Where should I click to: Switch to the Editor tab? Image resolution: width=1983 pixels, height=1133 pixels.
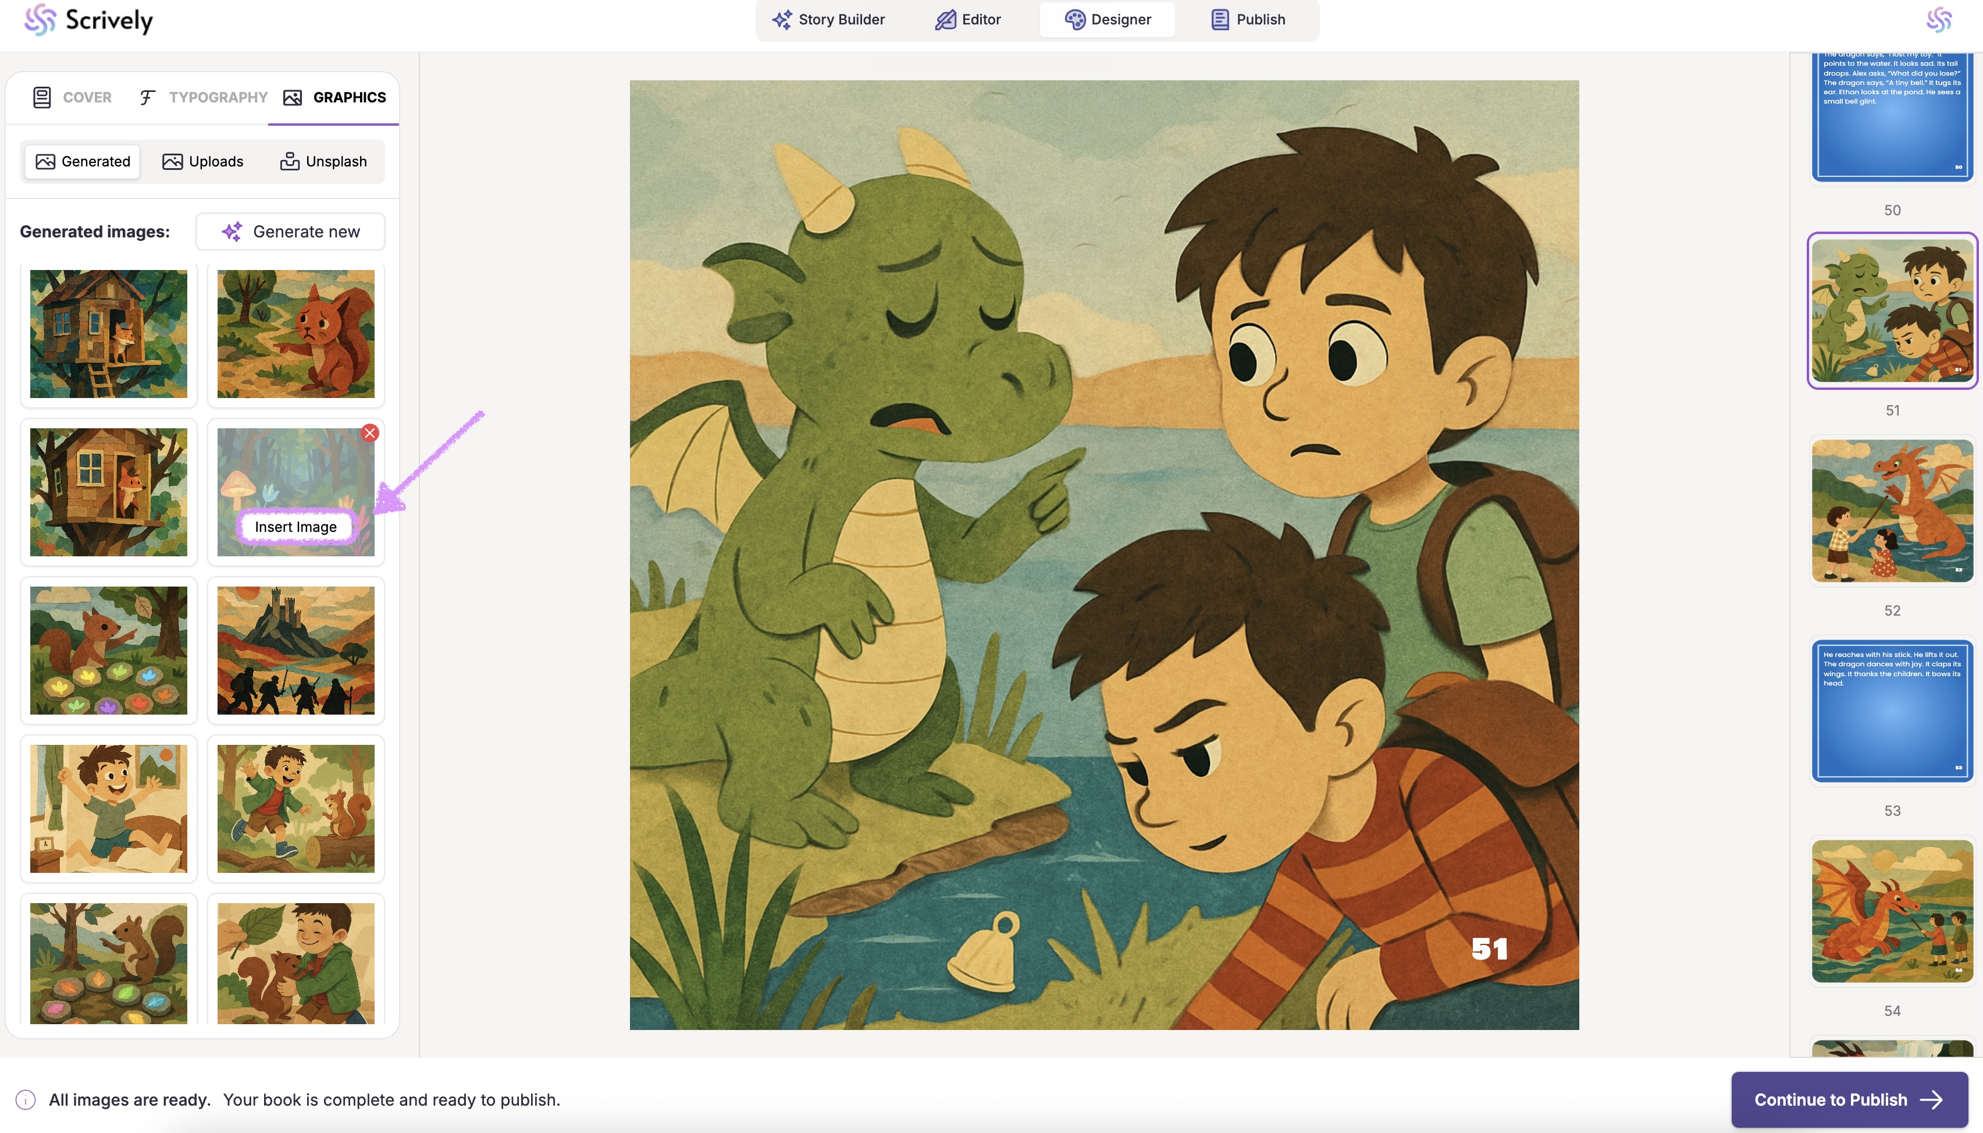click(x=967, y=19)
